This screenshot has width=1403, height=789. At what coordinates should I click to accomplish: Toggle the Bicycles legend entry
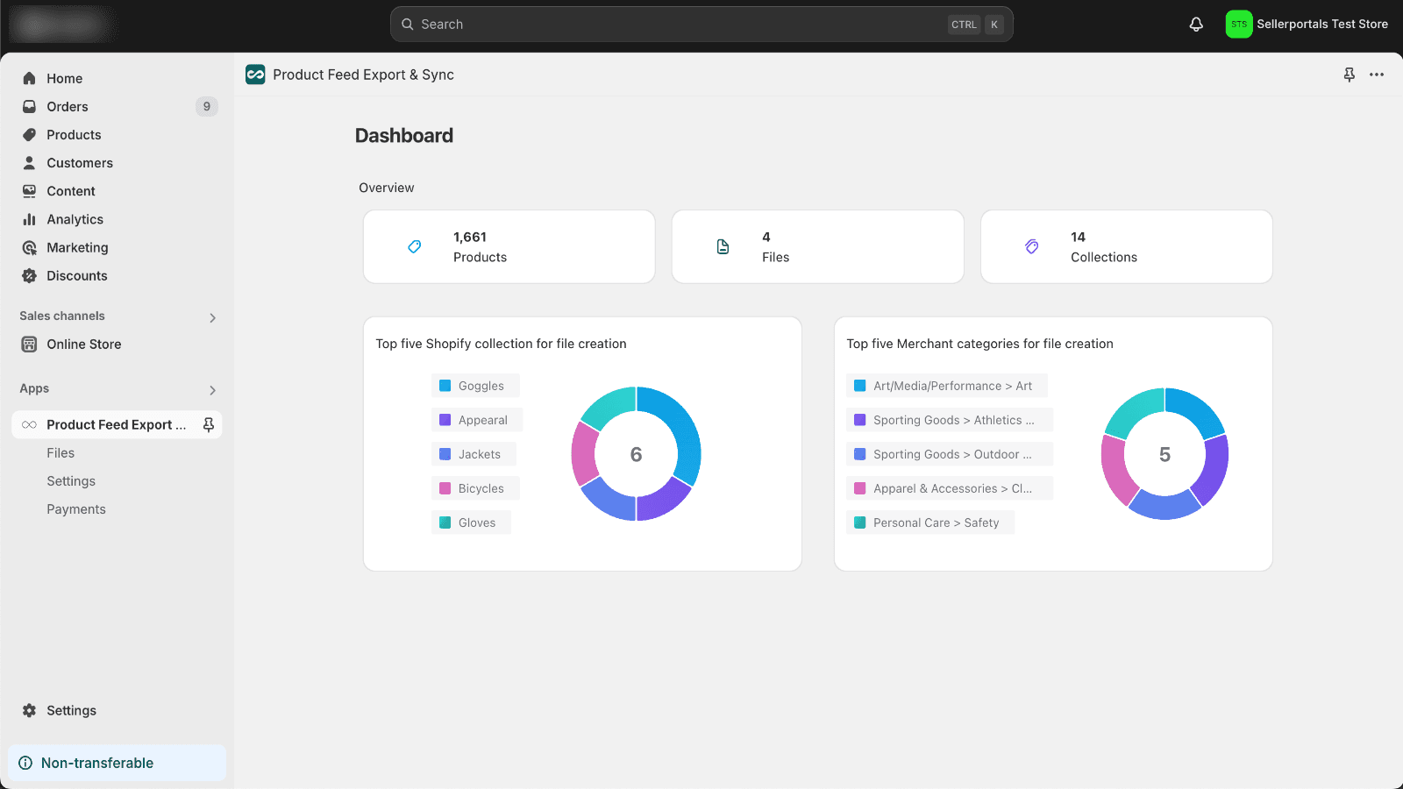click(x=474, y=488)
